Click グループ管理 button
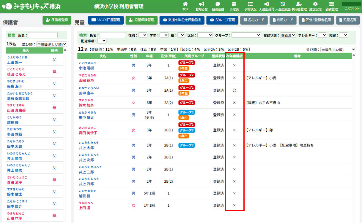362x223 pixels. tap(222, 20)
